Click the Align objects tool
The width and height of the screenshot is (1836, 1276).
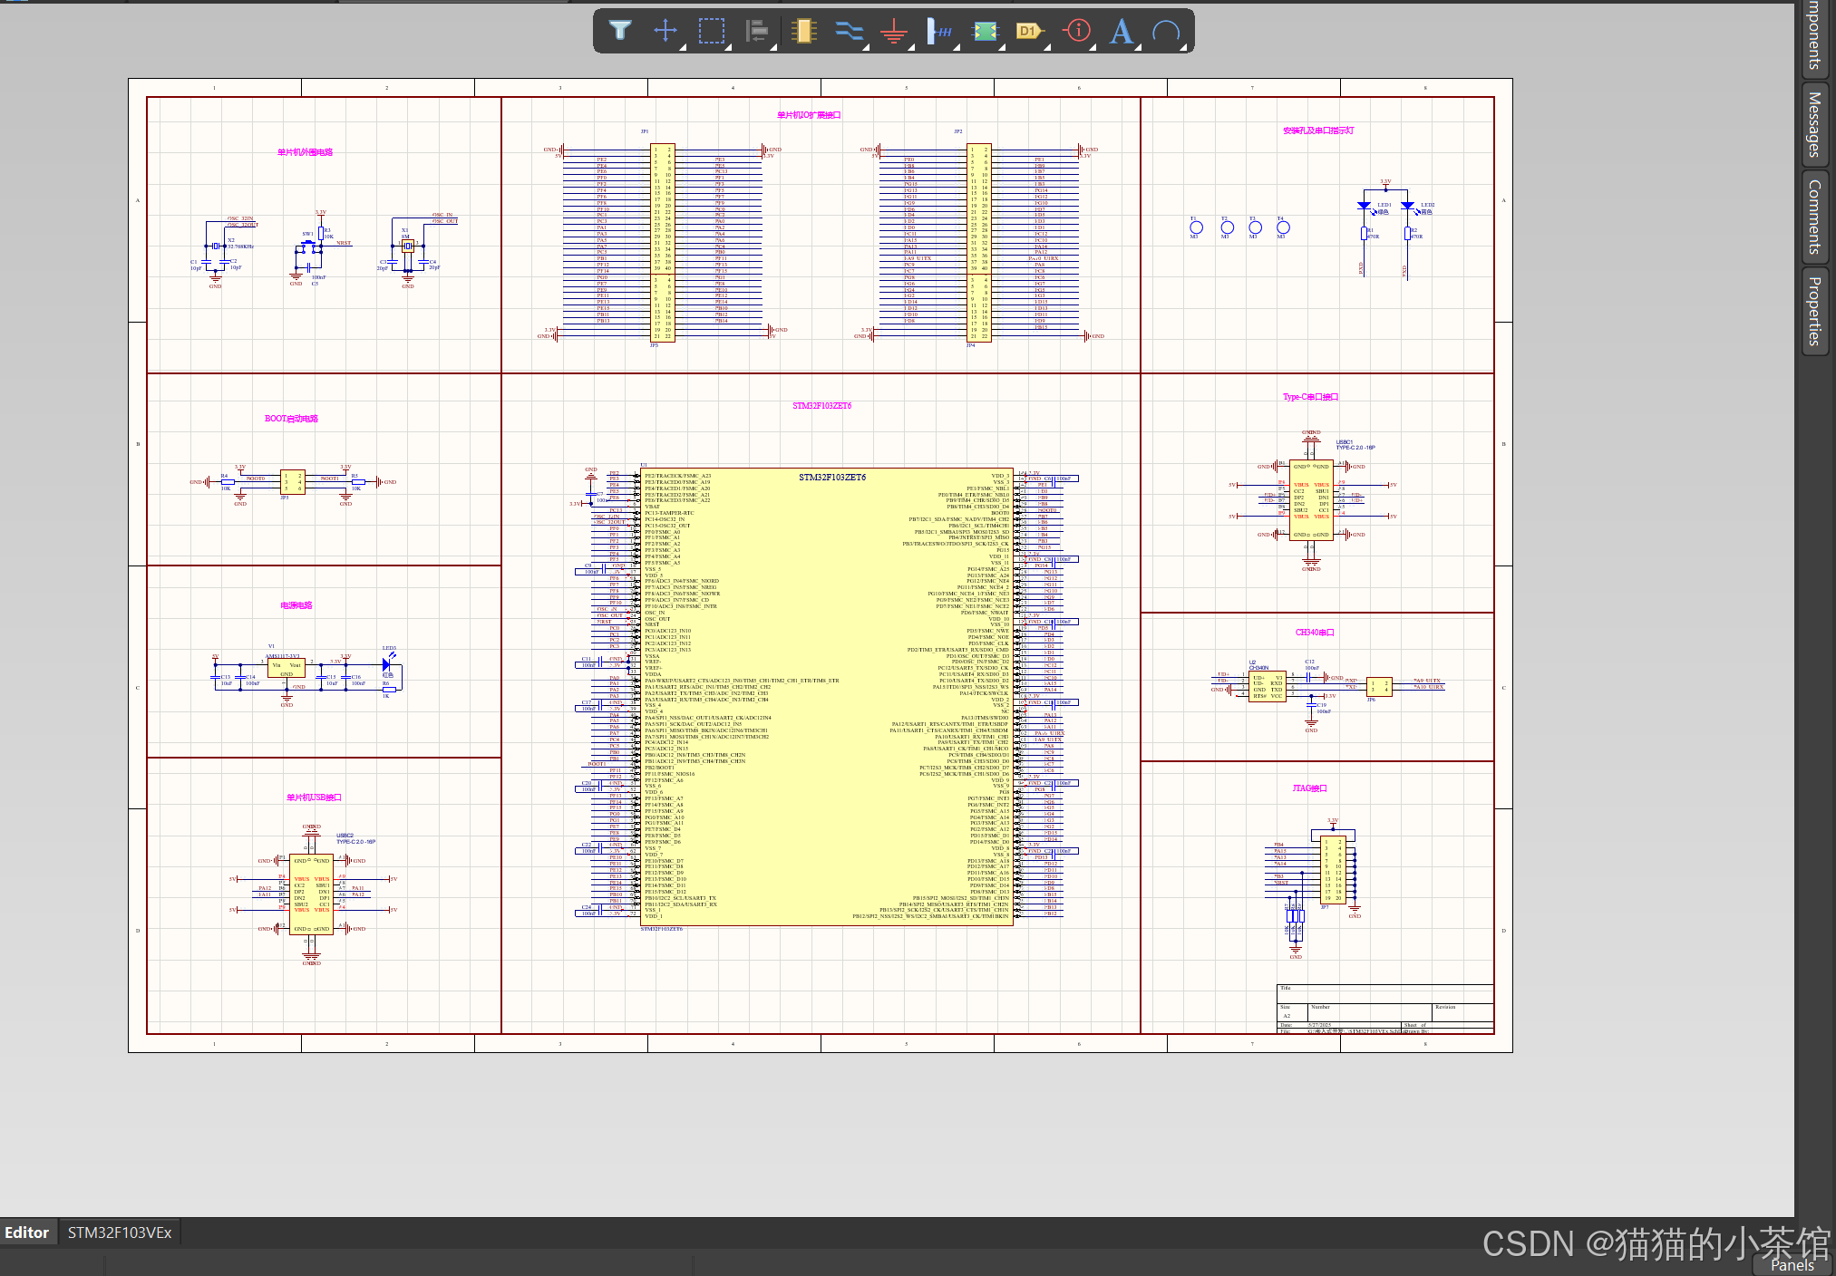point(758,31)
